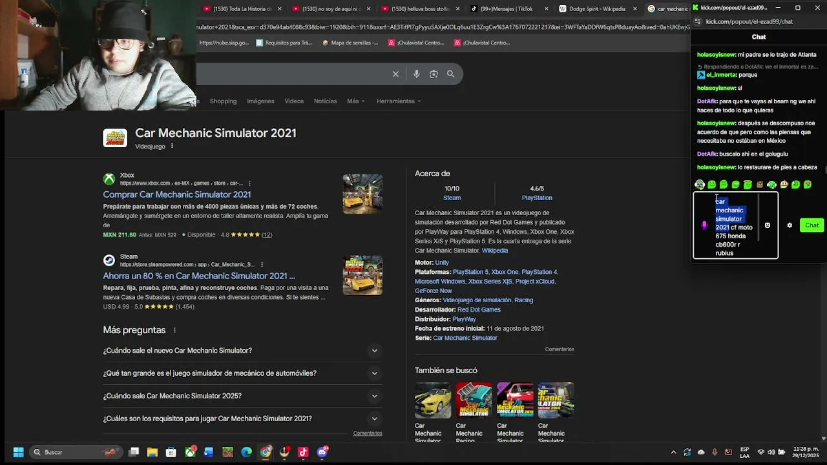Send message with green Chat button
Viewport: 827px width, 465px height.
[x=811, y=225]
